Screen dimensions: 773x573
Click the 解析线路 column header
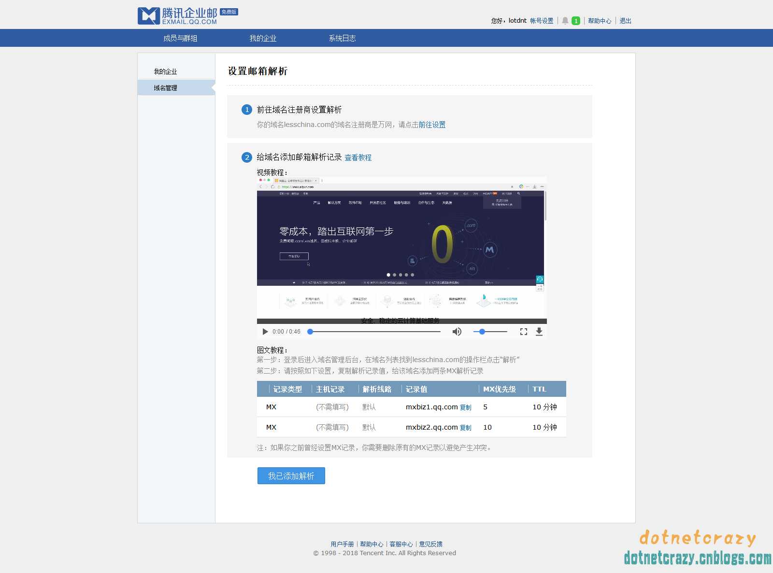(x=377, y=389)
